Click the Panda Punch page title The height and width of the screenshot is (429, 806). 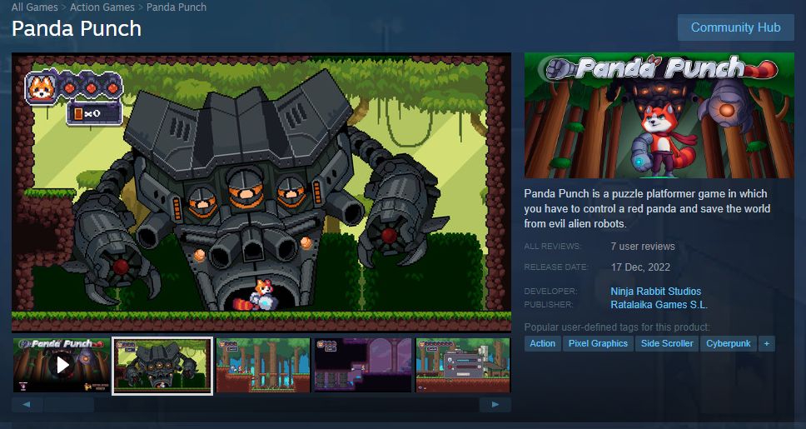(77, 28)
